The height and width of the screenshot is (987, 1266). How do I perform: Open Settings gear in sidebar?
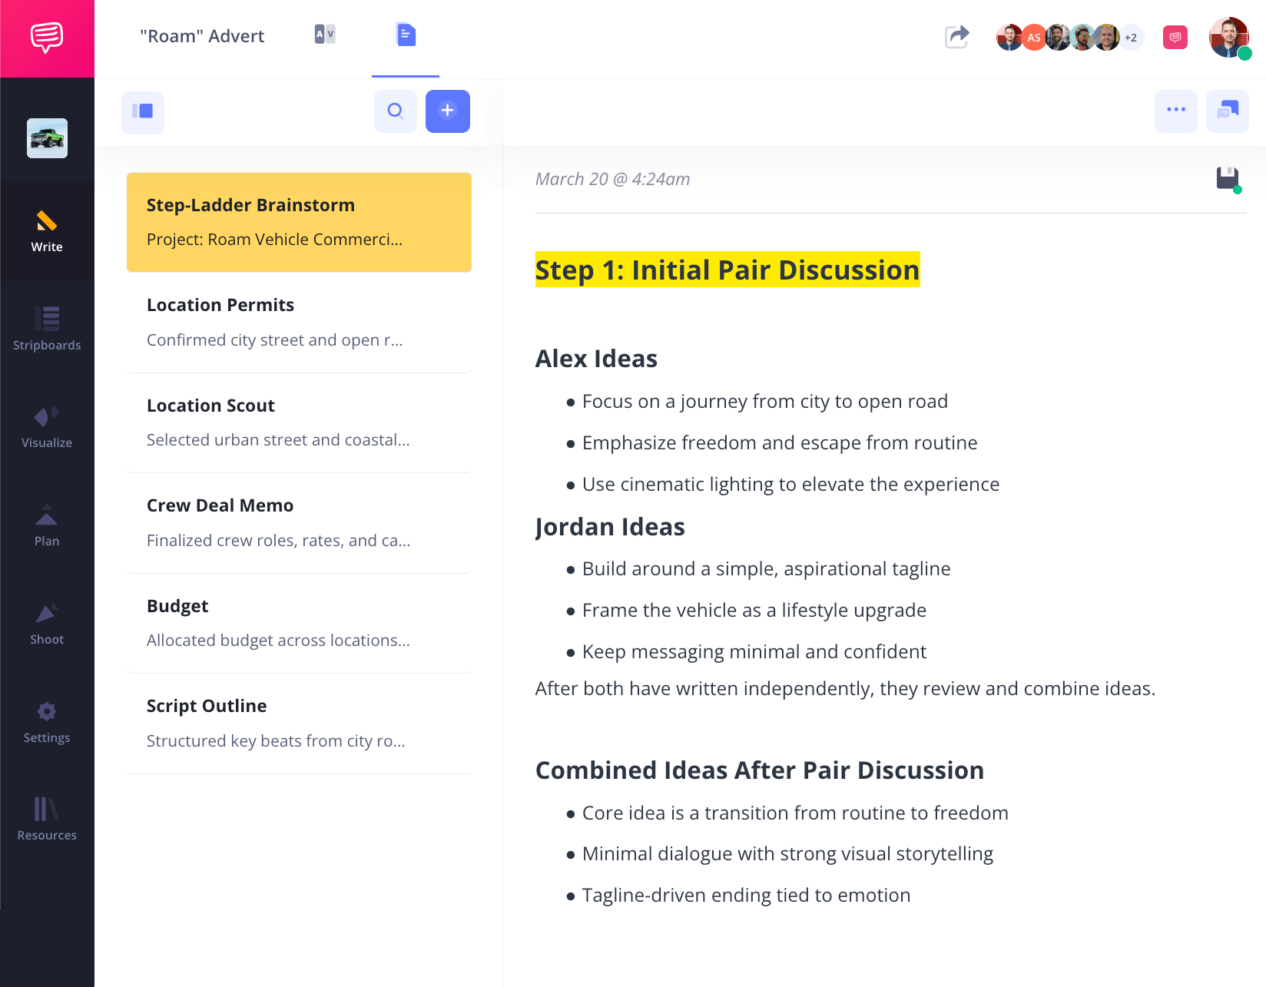pyautogui.click(x=47, y=722)
